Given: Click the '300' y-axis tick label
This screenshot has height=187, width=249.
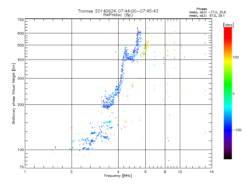Looking at the screenshot, I should (21, 79).
